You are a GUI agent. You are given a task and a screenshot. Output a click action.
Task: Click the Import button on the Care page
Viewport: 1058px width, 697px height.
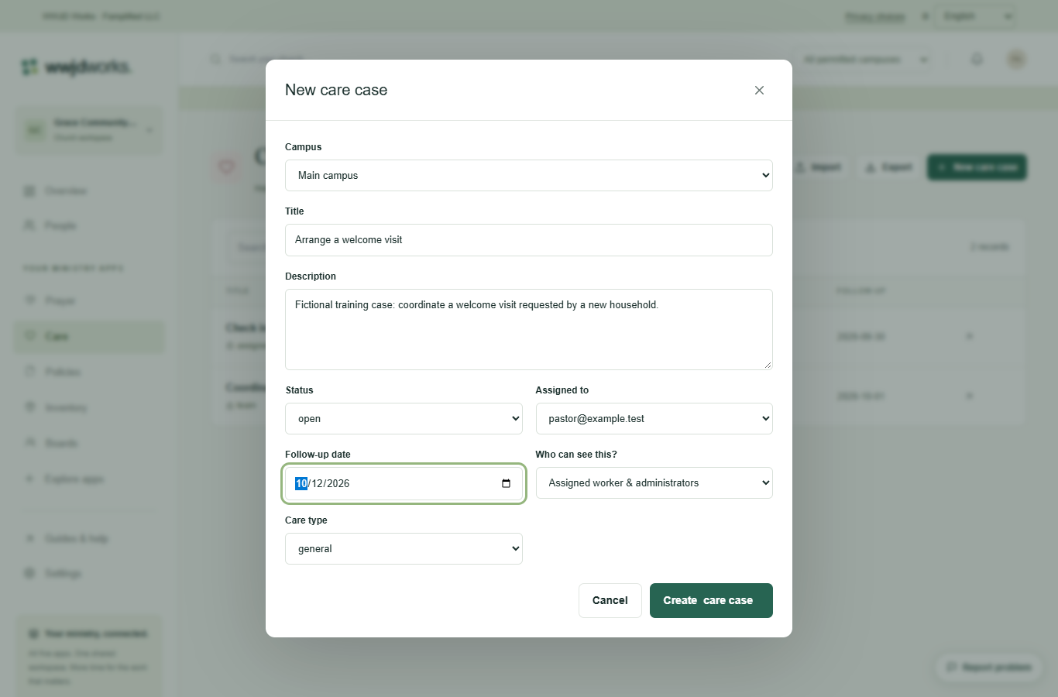coord(818,167)
